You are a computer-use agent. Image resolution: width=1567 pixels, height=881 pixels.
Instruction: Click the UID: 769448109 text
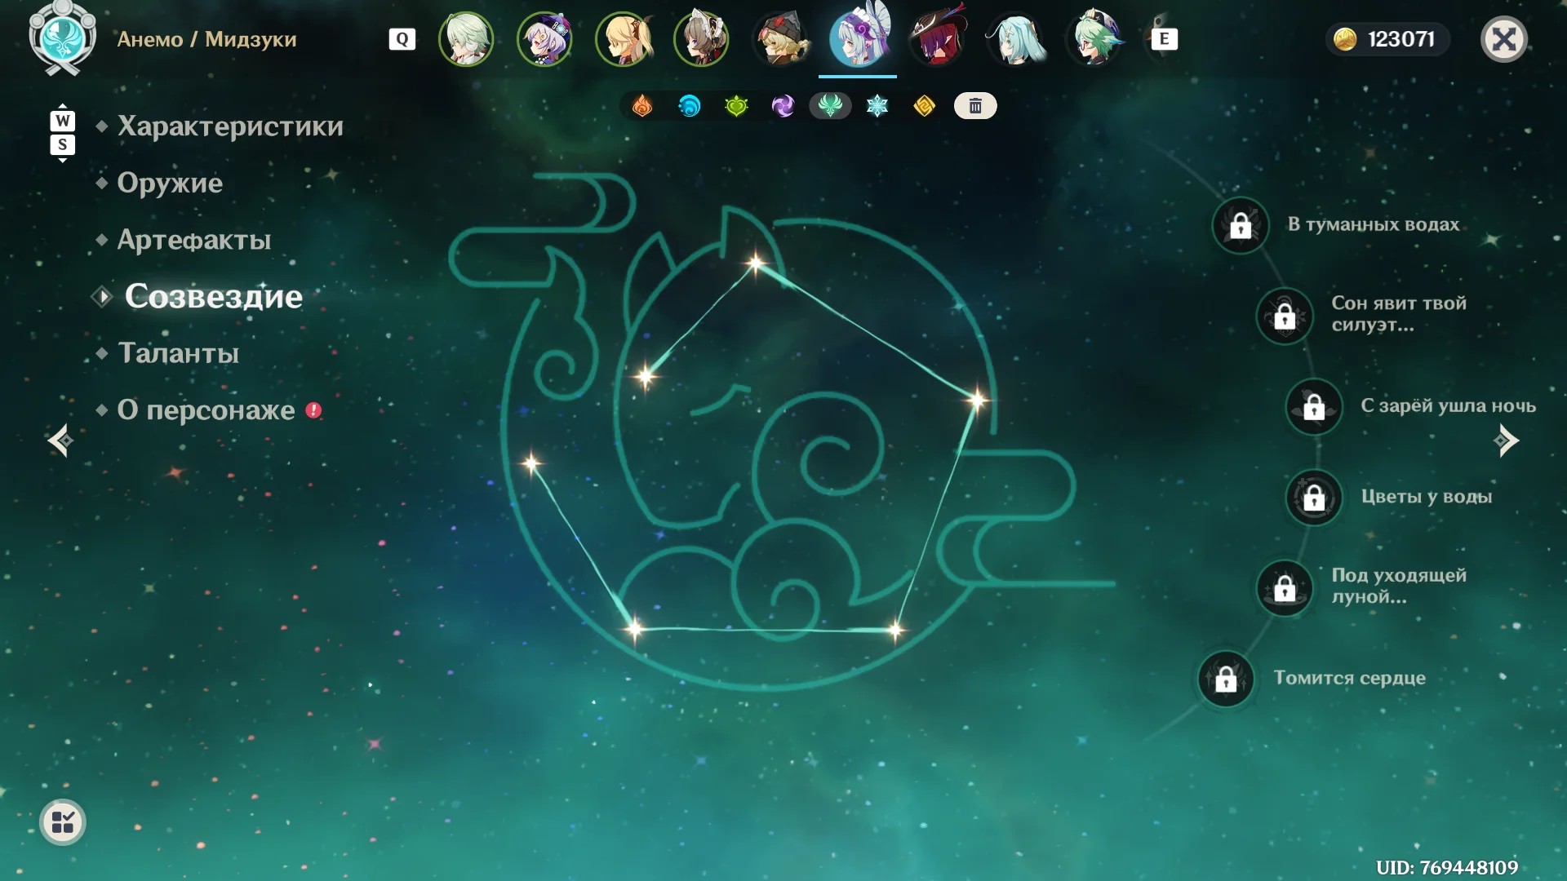point(1447,867)
